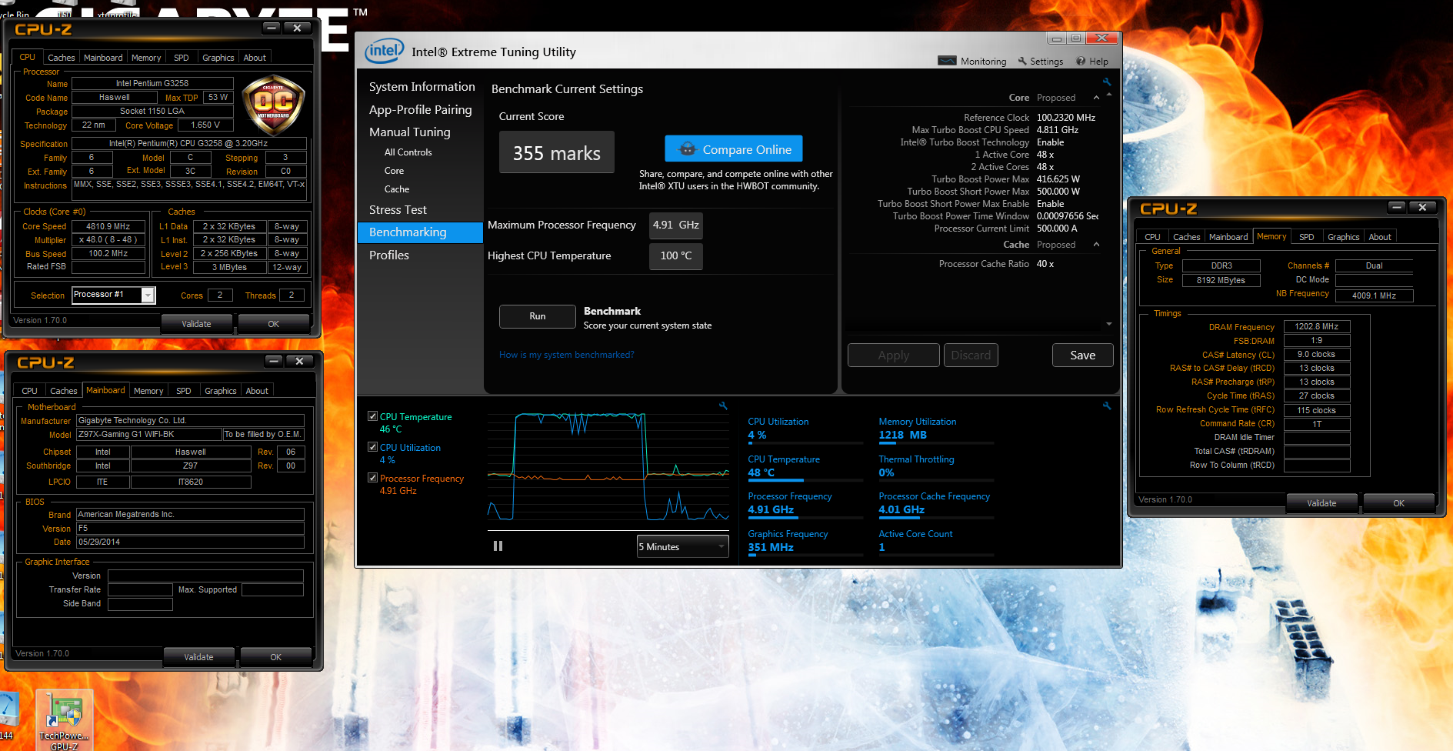The height and width of the screenshot is (751, 1453).
Task: Click the Discard button in XTU
Action: coord(971,355)
